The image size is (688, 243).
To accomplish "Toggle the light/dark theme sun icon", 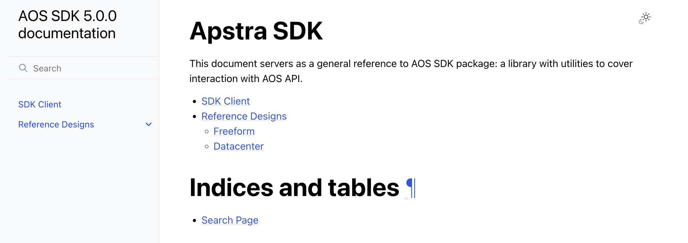I will click(645, 18).
